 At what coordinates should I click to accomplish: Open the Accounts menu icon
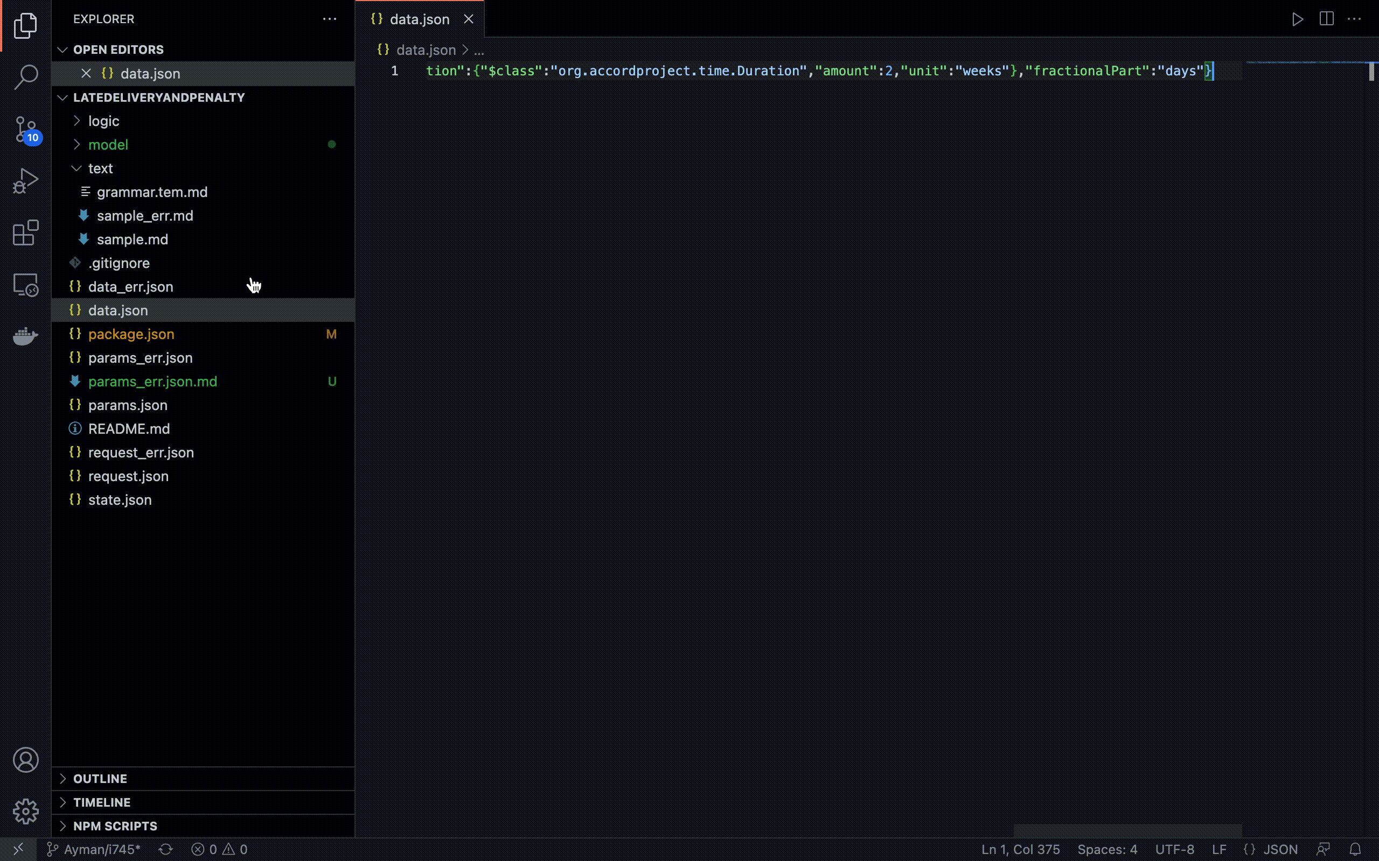(26, 760)
